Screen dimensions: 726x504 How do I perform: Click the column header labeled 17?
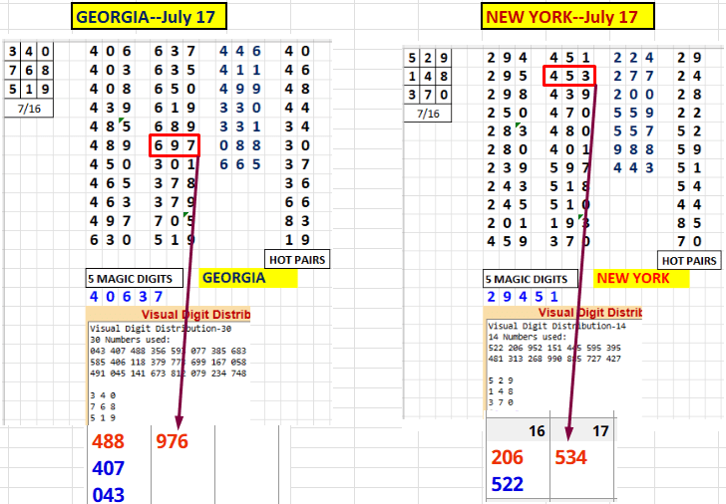[x=599, y=431]
